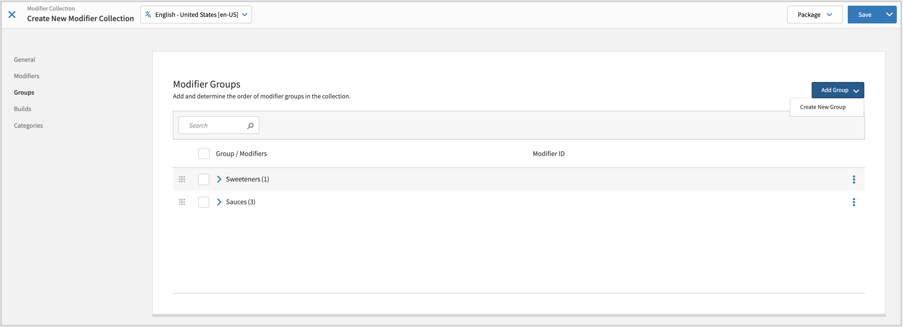Click inside the Search field
This screenshot has height=327, width=903.
click(x=214, y=125)
